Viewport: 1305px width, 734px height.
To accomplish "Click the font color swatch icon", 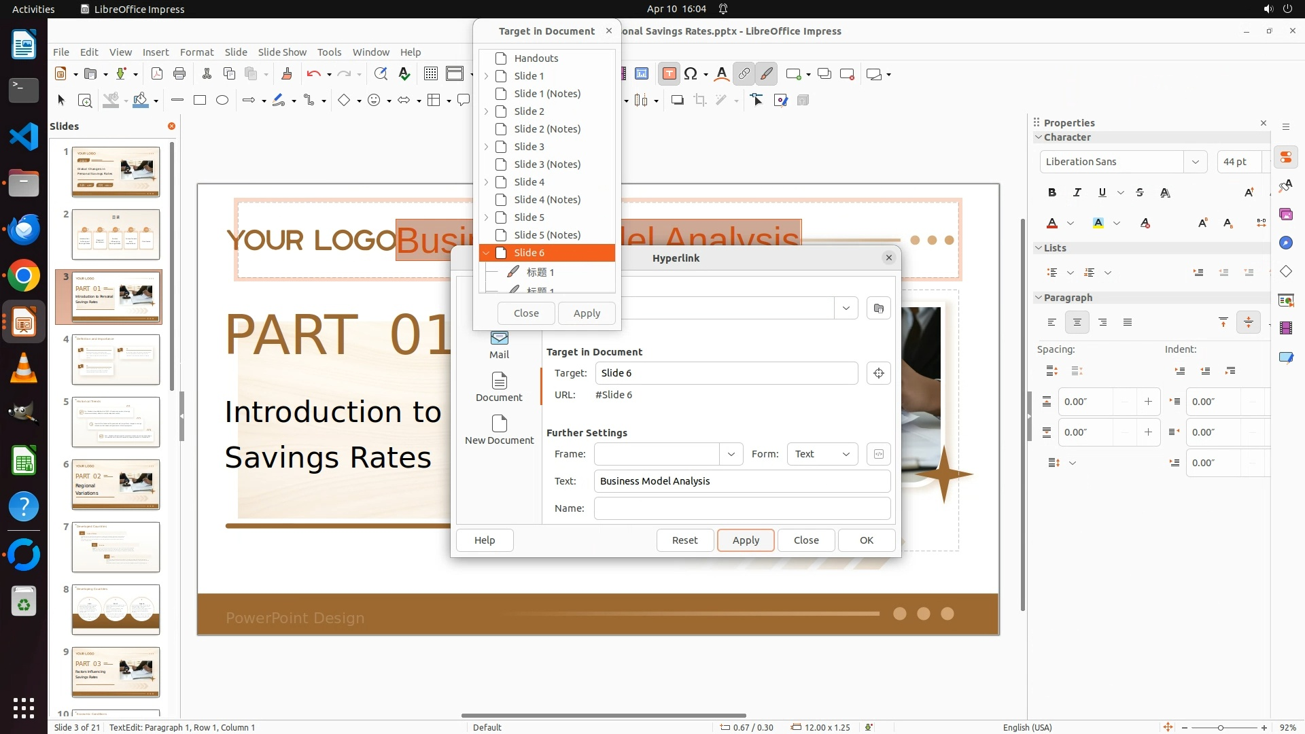I will pyautogui.click(x=1052, y=224).
